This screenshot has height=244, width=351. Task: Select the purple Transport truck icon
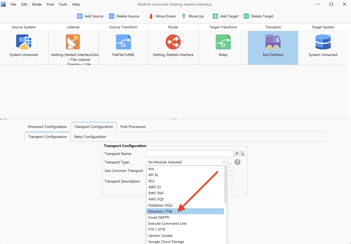[273, 42]
